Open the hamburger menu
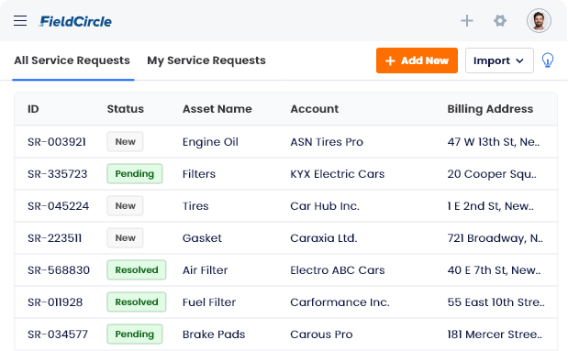 (20, 21)
